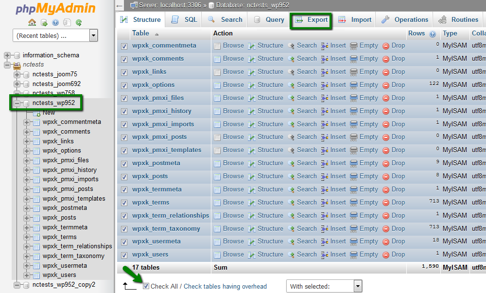
Task: Toggle the Check All checkbox
Action: point(146,286)
